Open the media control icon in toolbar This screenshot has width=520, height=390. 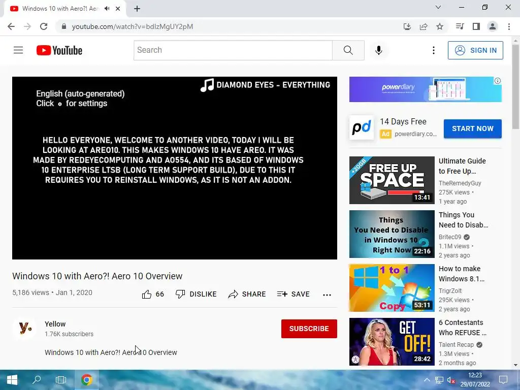[x=460, y=26]
